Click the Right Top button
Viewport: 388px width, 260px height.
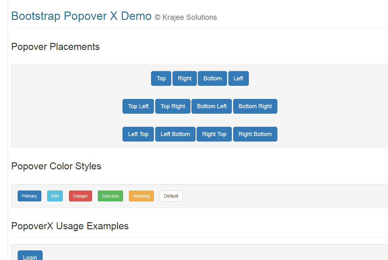click(214, 134)
